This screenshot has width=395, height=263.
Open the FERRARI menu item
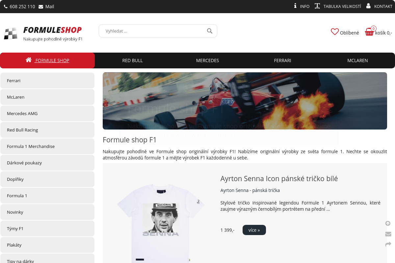click(282, 60)
